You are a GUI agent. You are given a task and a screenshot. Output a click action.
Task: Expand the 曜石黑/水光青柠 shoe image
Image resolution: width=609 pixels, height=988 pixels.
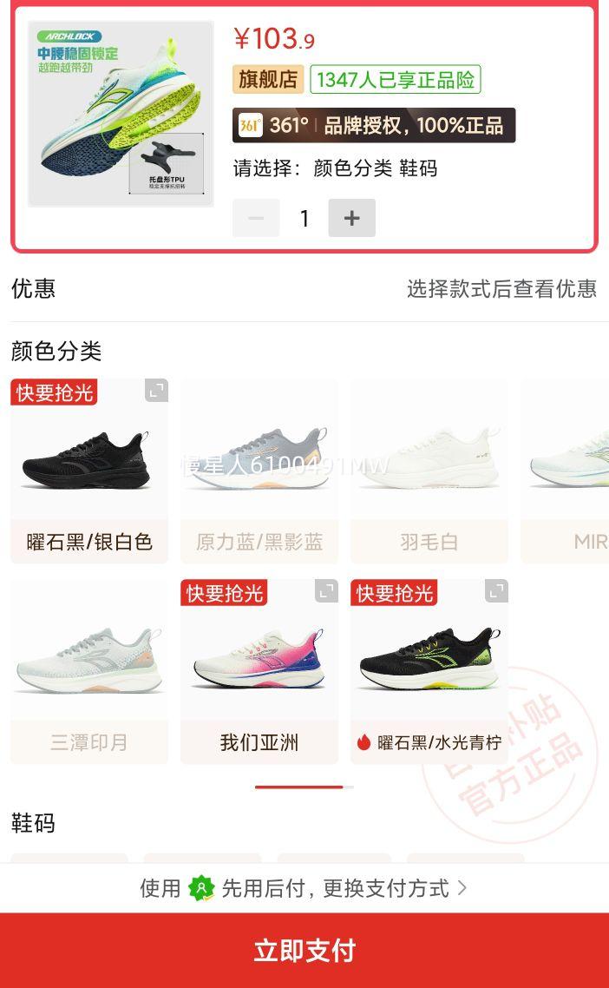pyautogui.click(x=496, y=591)
